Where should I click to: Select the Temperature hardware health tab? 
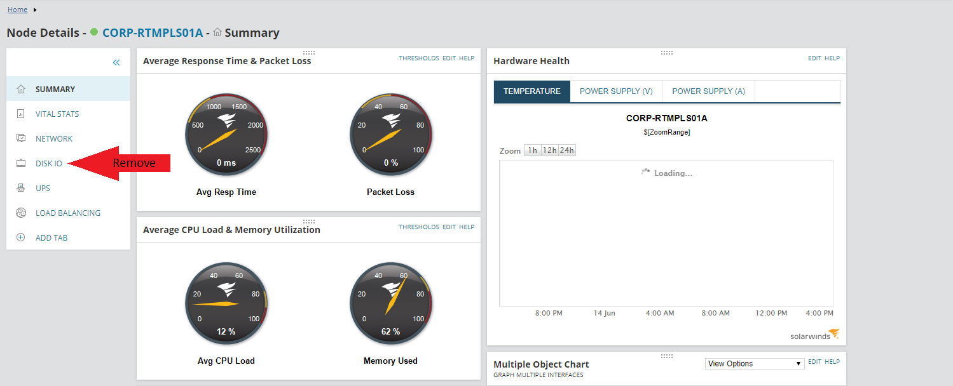click(x=532, y=91)
